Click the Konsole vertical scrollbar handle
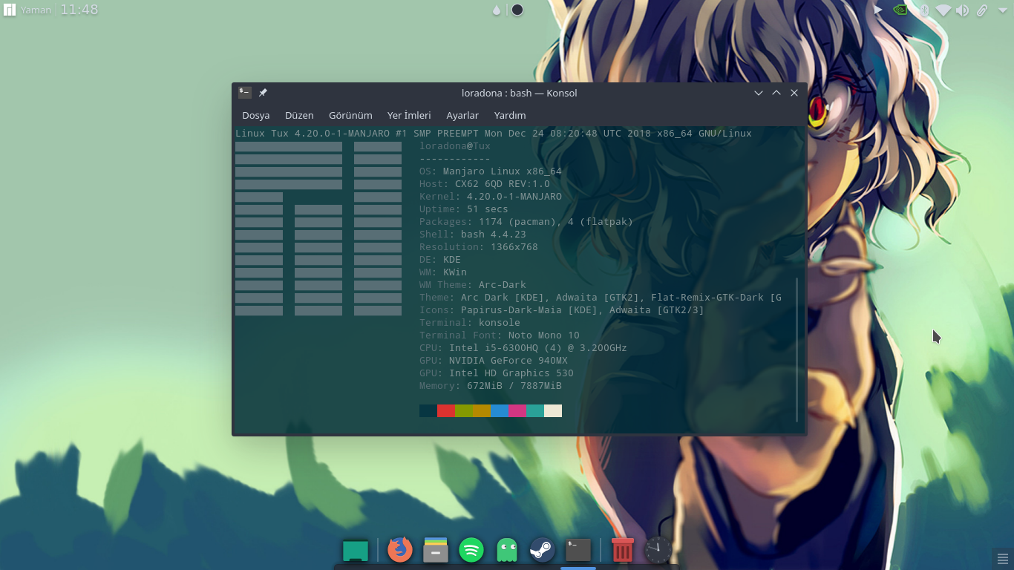The height and width of the screenshot is (570, 1014). (797, 350)
